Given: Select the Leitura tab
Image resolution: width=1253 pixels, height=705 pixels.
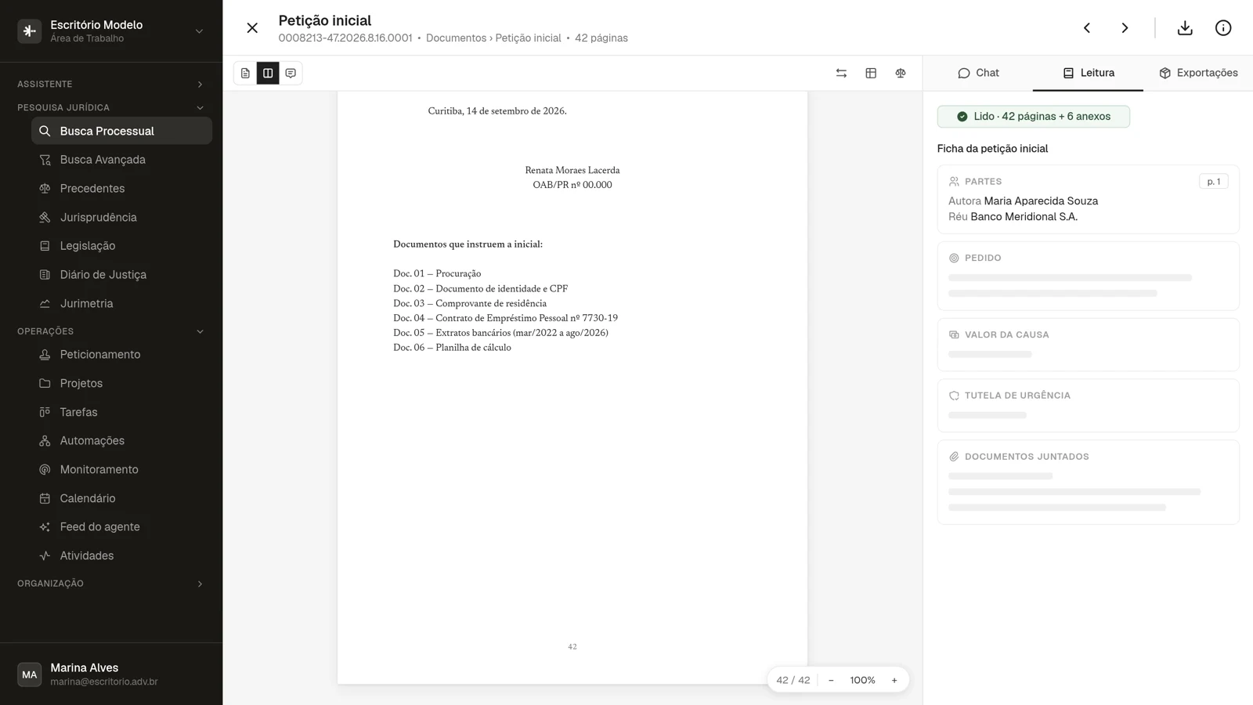Looking at the screenshot, I should point(1088,73).
